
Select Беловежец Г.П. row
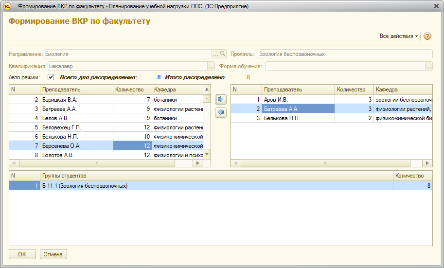tap(106, 127)
